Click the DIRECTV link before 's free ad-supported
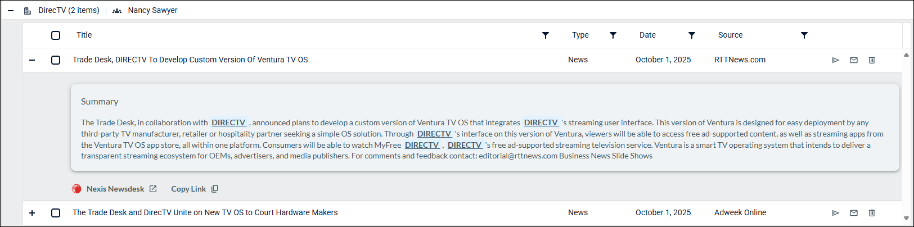 465,145
